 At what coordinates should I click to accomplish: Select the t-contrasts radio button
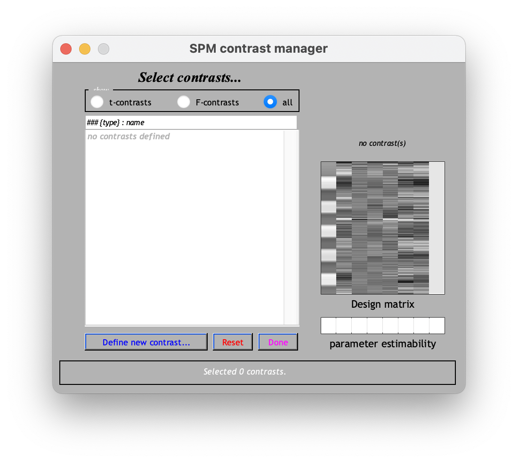97,102
